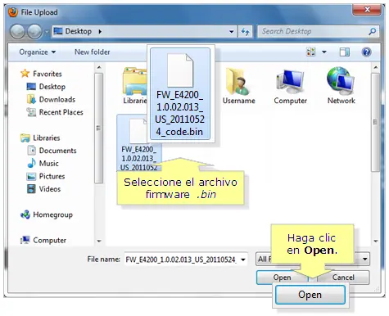Click the Desktop address bar breadcrumb
This screenshot has width=389, height=316.
tap(78, 31)
